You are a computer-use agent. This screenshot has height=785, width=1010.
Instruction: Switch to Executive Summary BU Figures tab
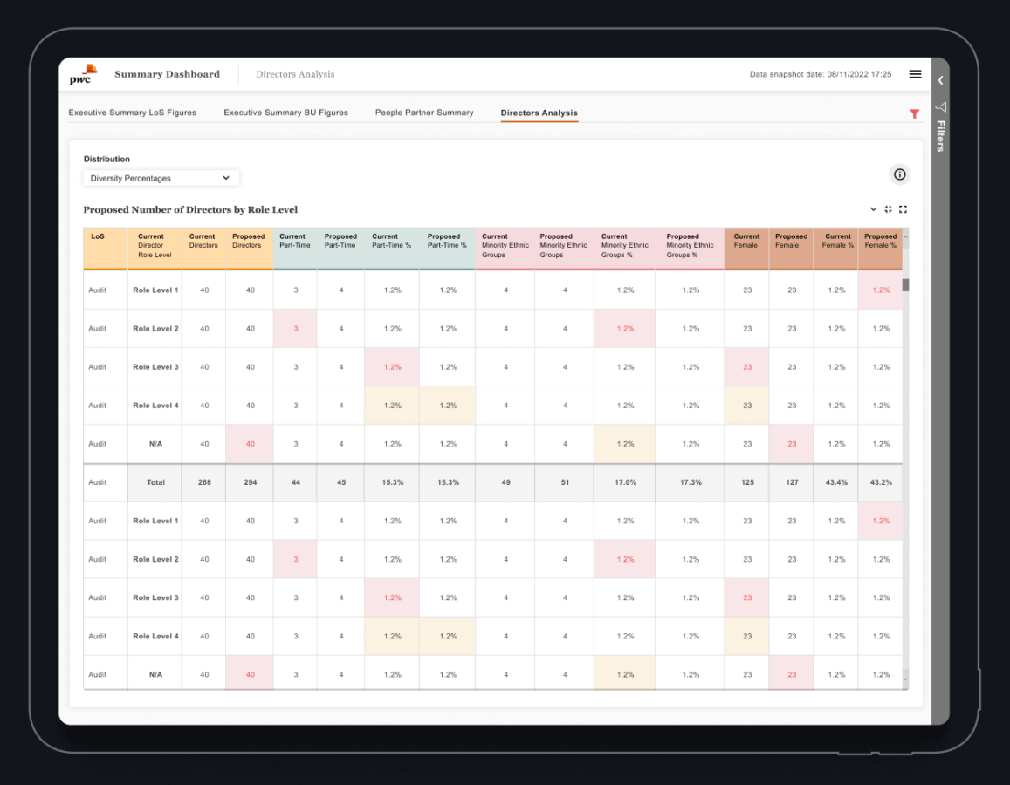(x=285, y=113)
